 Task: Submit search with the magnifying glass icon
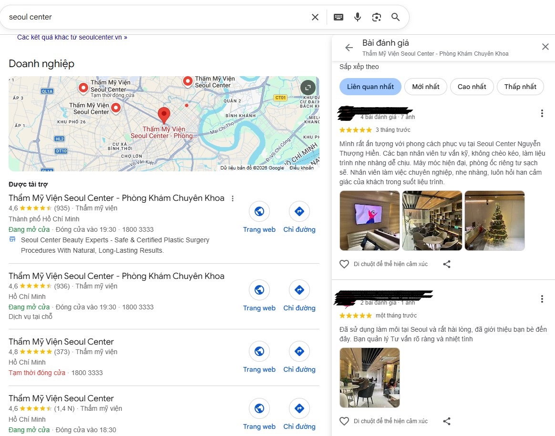coord(395,17)
